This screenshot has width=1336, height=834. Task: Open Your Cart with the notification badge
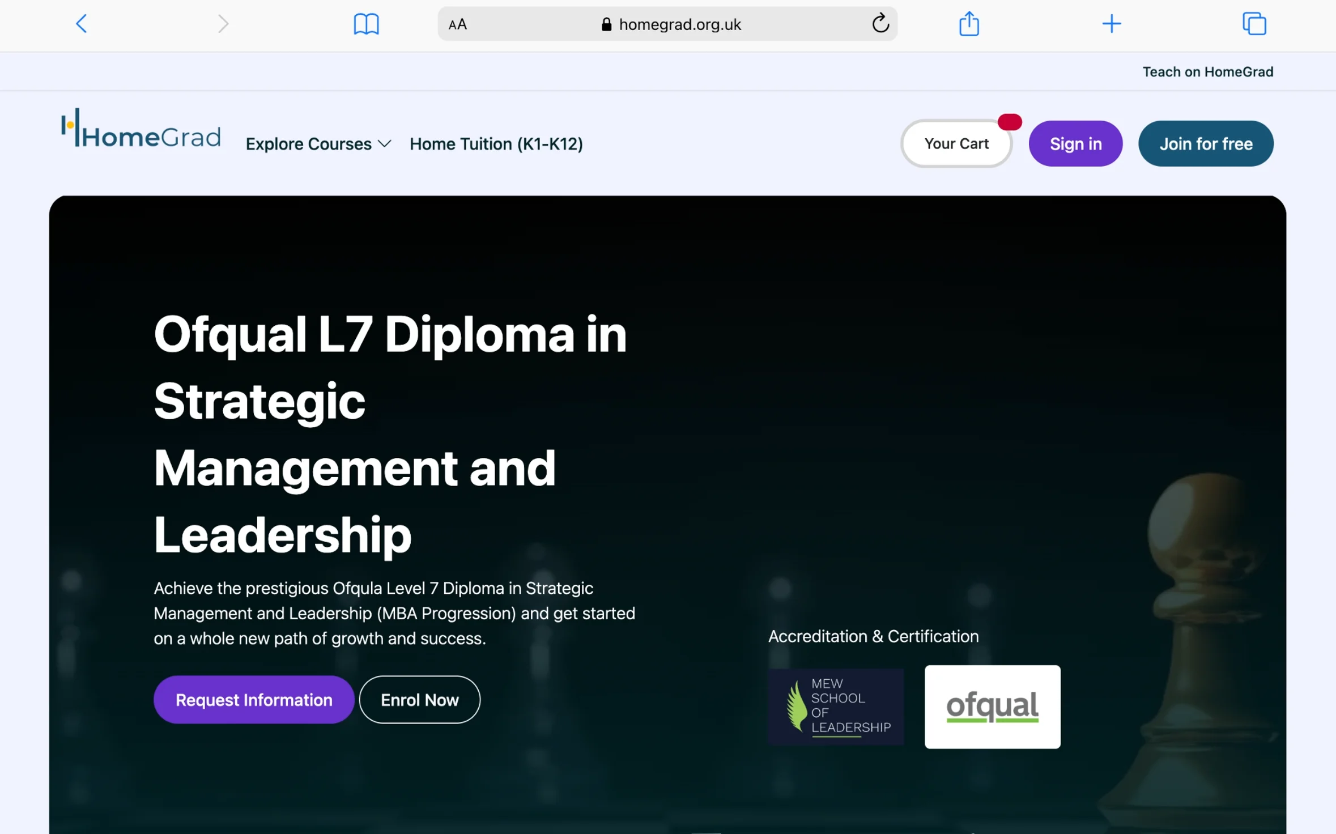coord(956,143)
